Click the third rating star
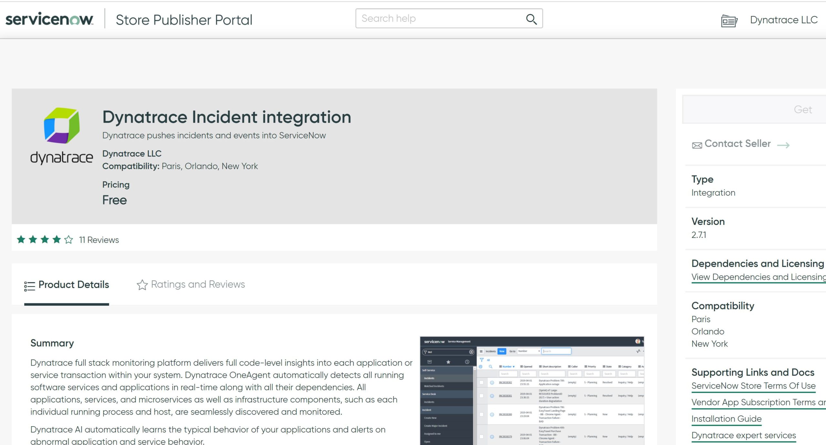This screenshot has height=445, width=826. (45, 239)
